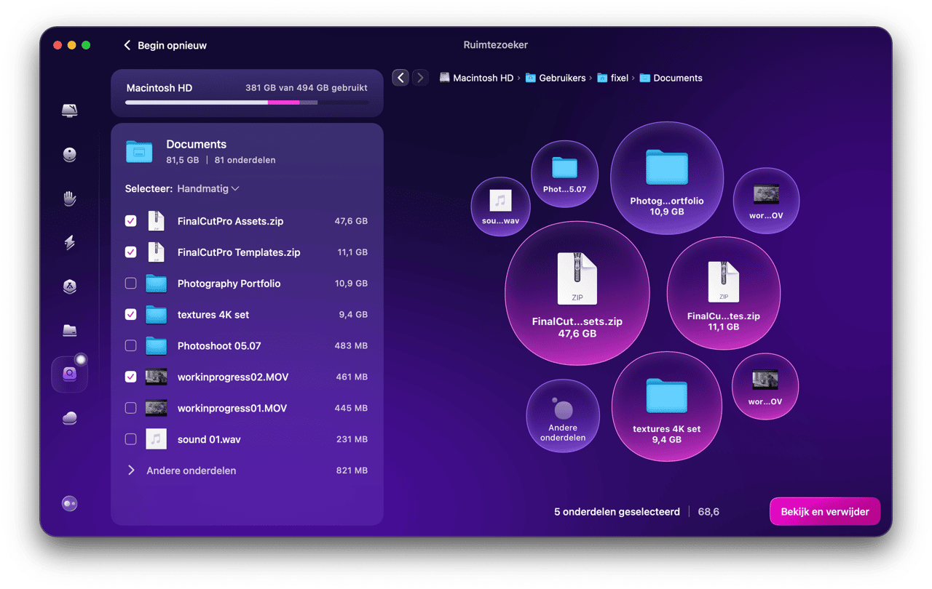Expand the Andere onderdelen list row
Screen dimensions: 932x589
pos(132,470)
